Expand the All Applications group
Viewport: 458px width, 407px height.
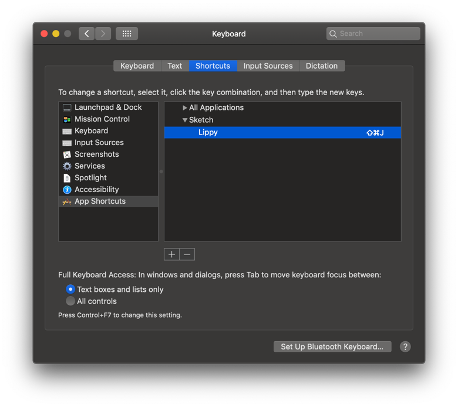(184, 108)
